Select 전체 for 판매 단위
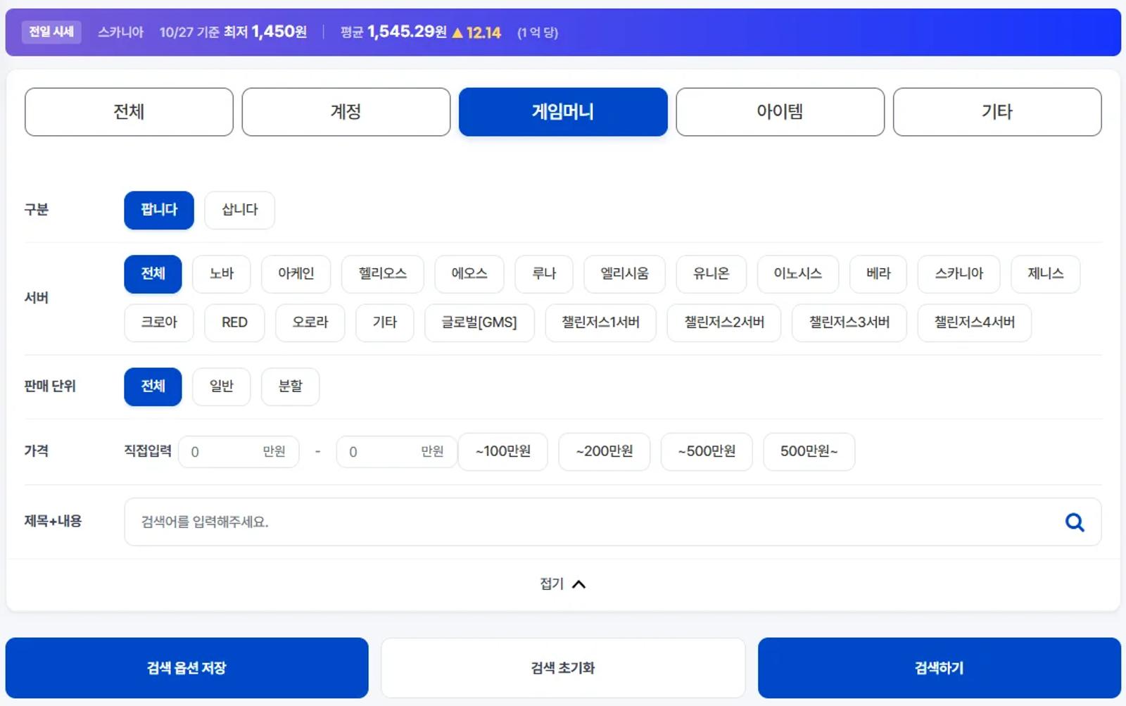 [153, 386]
